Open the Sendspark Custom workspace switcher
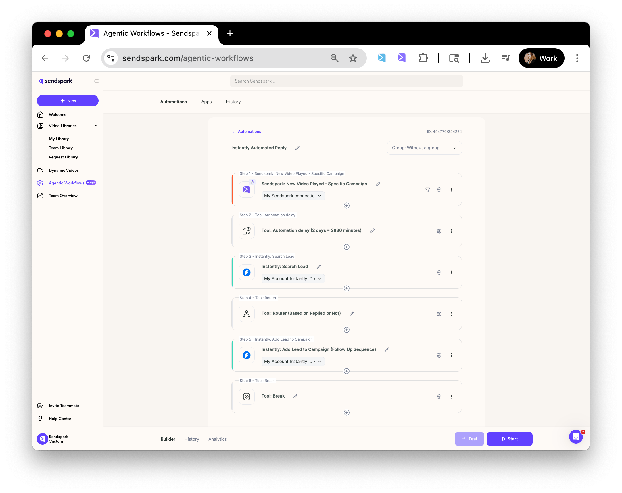 click(x=53, y=439)
